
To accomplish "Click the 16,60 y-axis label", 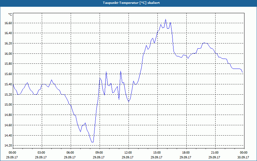I will pos(8,23).
